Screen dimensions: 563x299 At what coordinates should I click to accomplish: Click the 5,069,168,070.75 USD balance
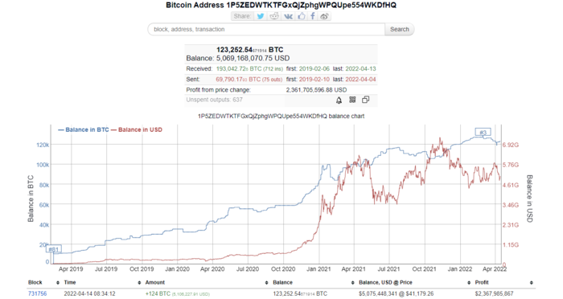(x=253, y=58)
